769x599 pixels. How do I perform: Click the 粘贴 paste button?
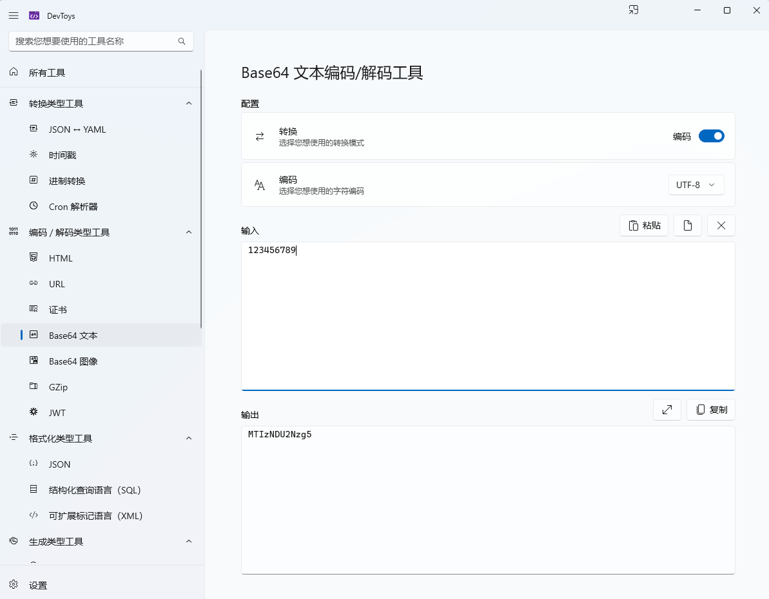tap(644, 225)
